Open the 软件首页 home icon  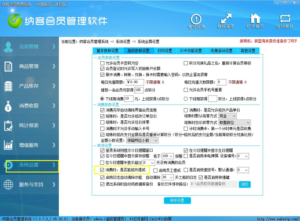[255, 20]
